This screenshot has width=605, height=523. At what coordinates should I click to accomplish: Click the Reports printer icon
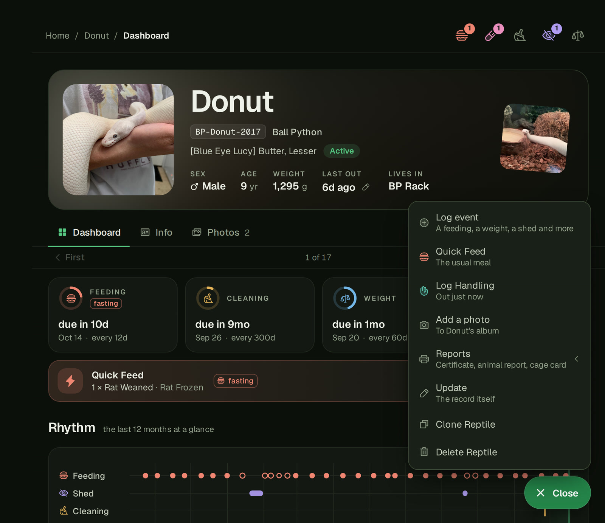tap(424, 359)
